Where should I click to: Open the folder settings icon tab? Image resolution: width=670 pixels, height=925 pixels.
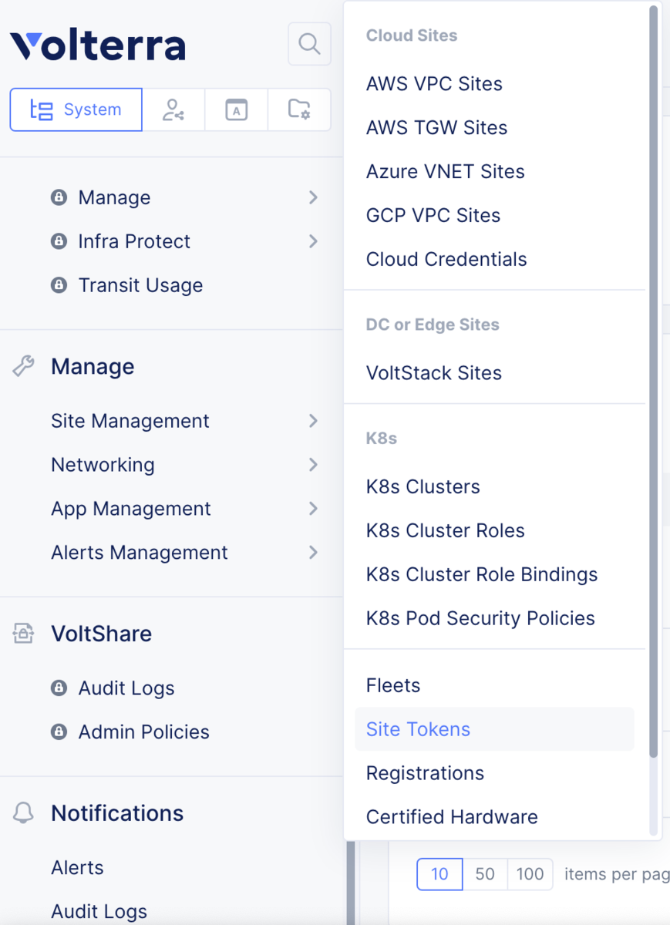tap(299, 109)
